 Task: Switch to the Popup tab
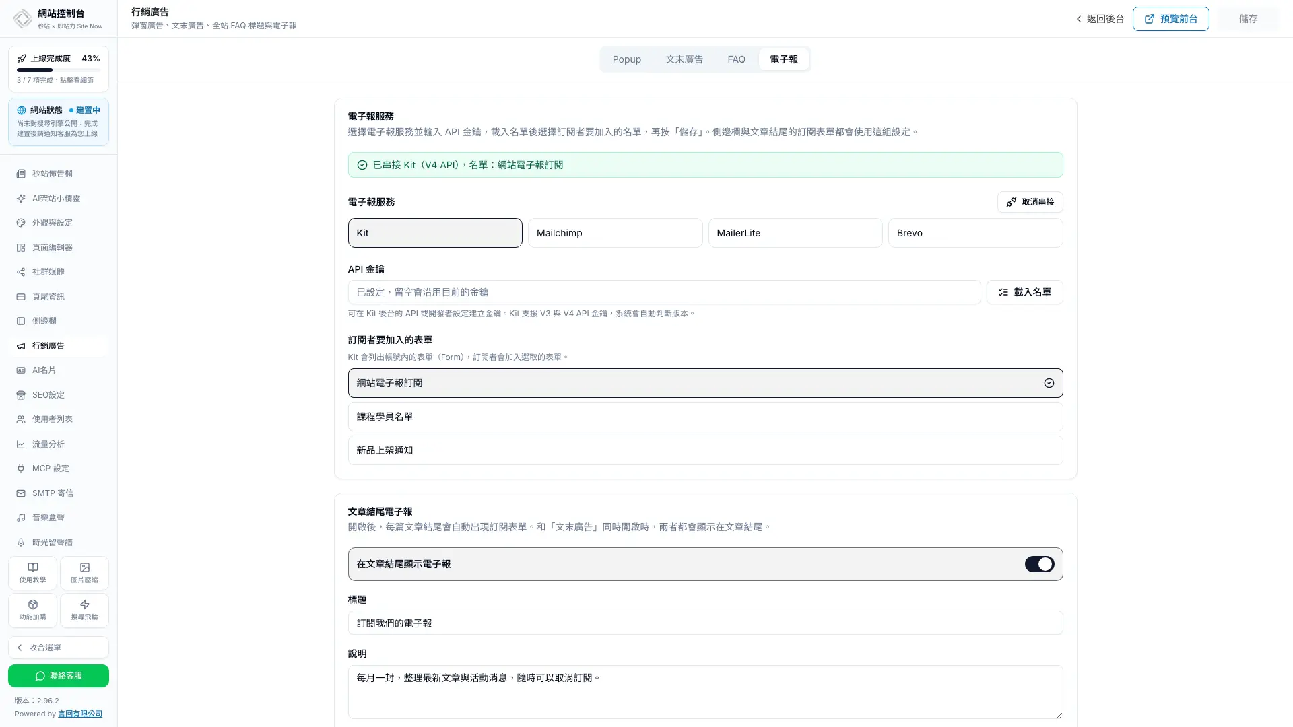click(x=626, y=59)
